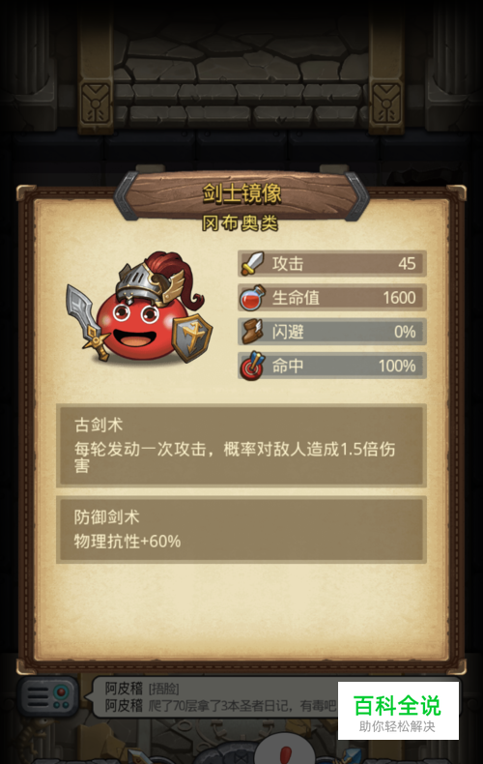Tap the red health potion icon

coord(252,298)
